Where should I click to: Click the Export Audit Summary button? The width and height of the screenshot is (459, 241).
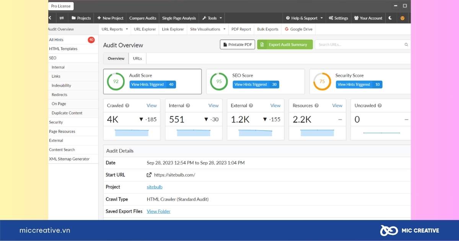pos(285,45)
